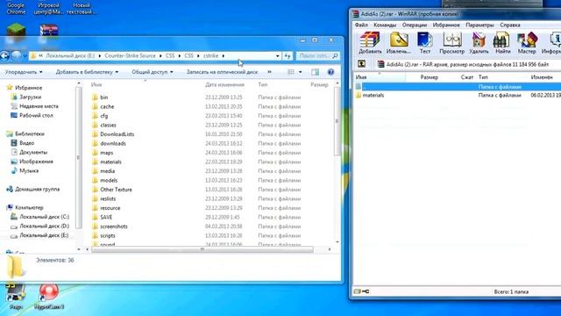This screenshot has width=561, height=316.
Task: Change view with Explorer views icon
Action: tap(291, 72)
